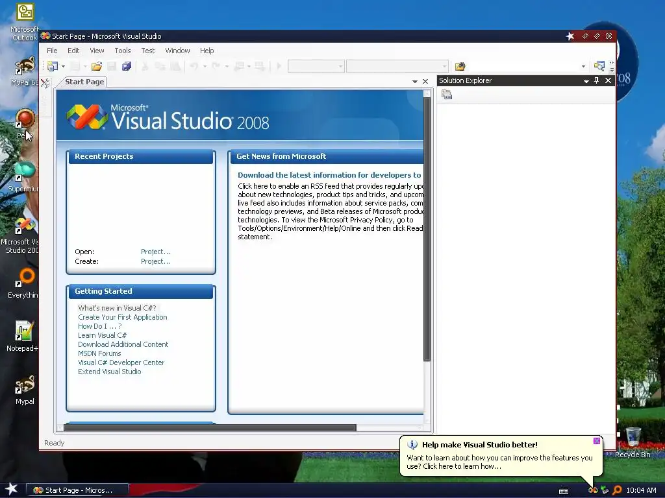Close the Help make Visual Studio better balloon
Viewport: 665px width, 498px height.
coord(597,441)
